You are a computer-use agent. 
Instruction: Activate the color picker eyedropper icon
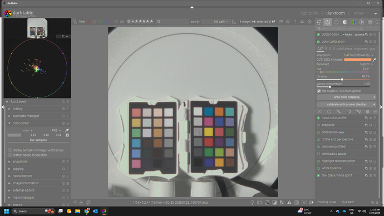[67, 130]
